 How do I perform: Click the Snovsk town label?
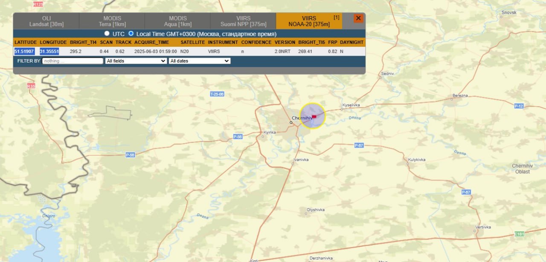pyautogui.click(x=509, y=12)
